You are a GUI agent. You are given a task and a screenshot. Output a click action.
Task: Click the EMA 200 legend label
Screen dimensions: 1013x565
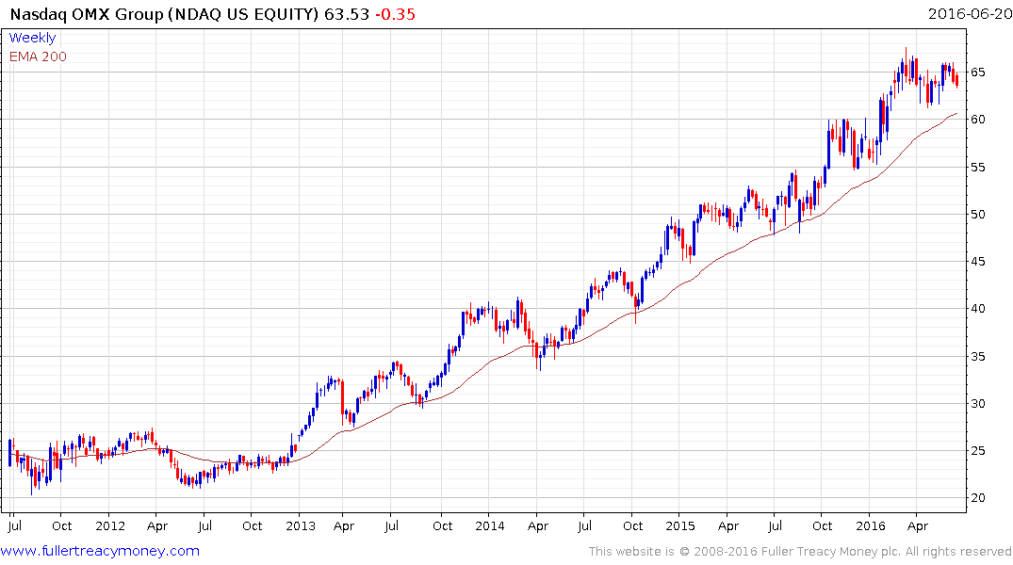38,56
